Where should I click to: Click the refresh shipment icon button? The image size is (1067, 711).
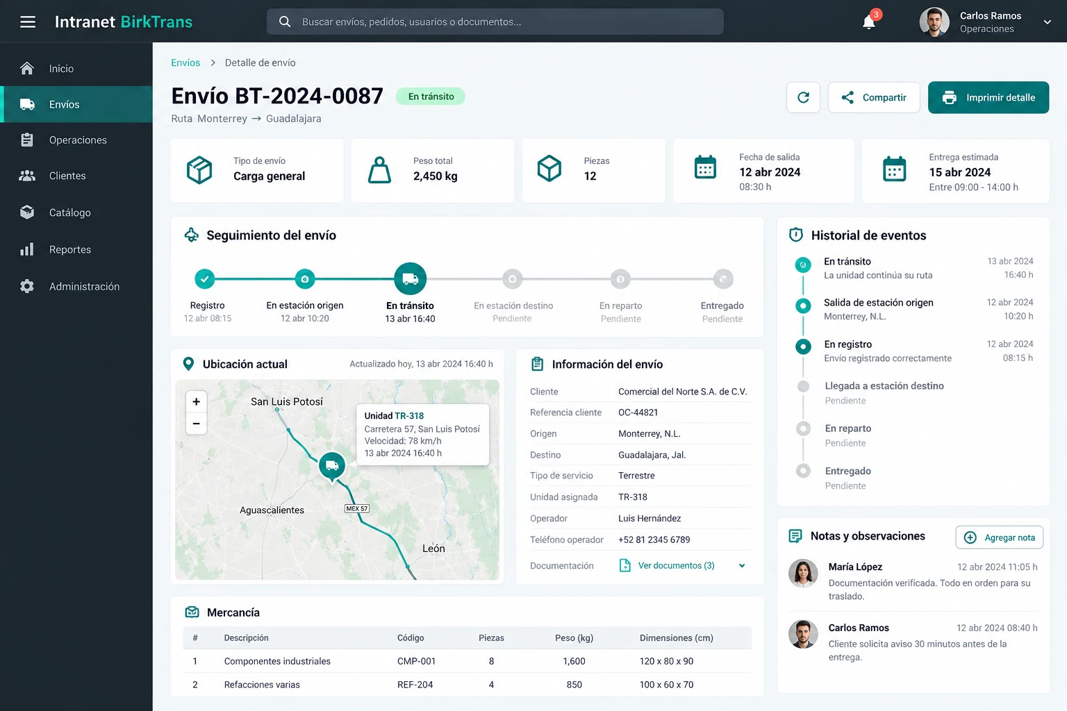(x=803, y=97)
